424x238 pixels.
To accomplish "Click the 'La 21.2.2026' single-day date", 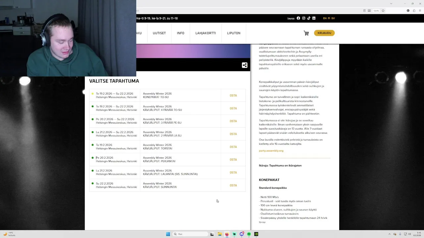I will [x=104, y=171].
